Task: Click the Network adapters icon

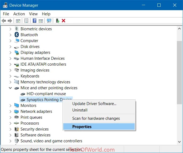Action: pyautogui.click(x=16, y=111)
